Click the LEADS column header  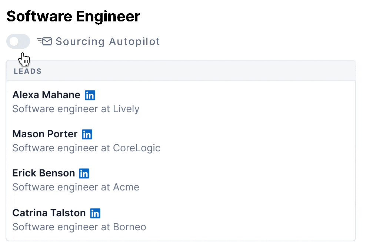click(x=27, y=71)
